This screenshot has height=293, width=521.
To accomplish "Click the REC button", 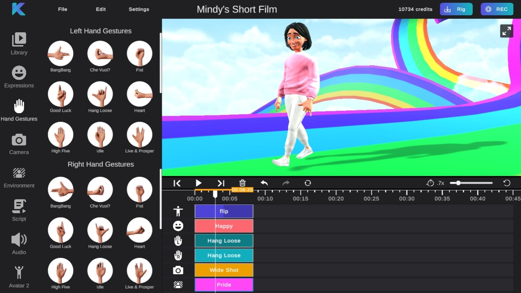I will (497, 9).
